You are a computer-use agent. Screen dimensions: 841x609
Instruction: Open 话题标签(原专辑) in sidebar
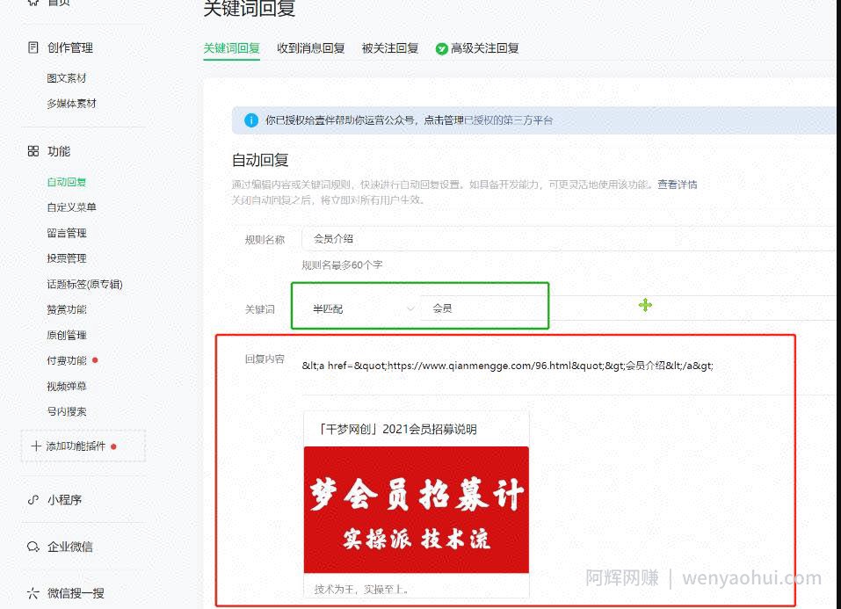pos(84,284)
